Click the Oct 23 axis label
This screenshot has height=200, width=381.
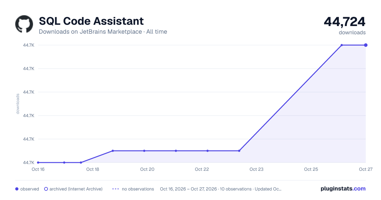pos(257,169)
